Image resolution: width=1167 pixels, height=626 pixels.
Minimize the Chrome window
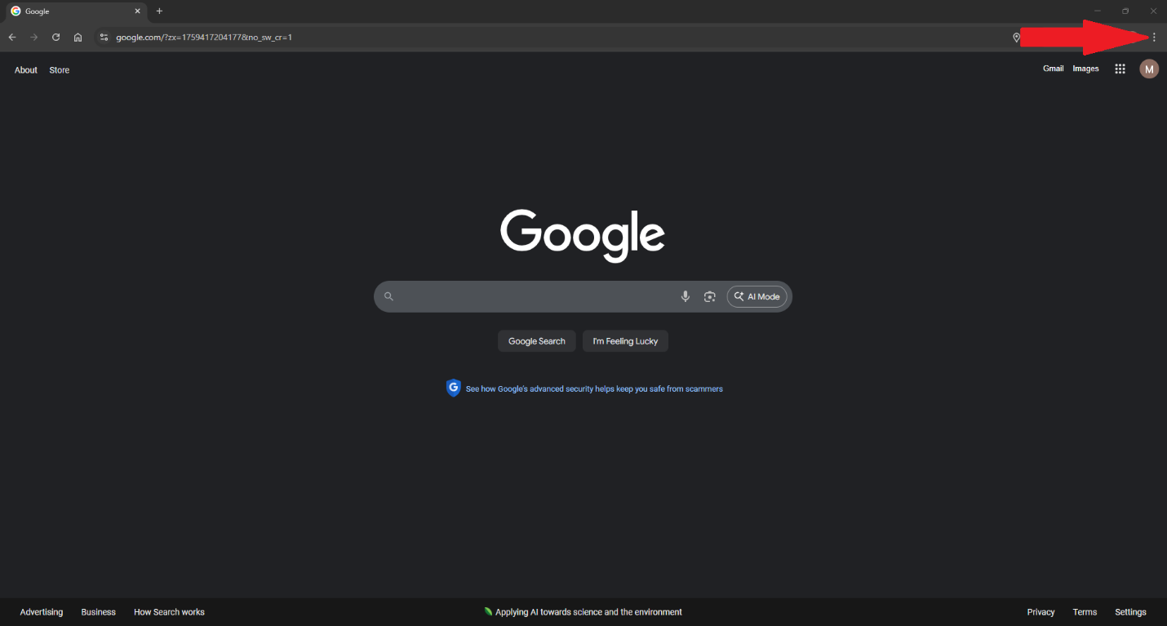click(x=1098, y=11)
